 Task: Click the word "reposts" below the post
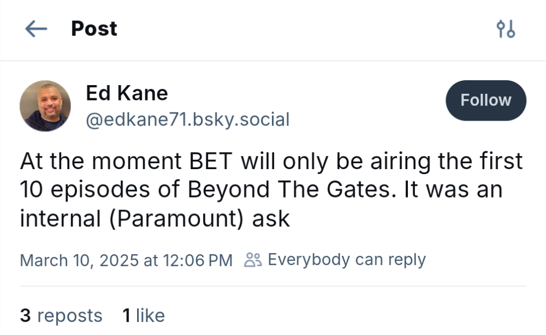[x=69, y=315]
